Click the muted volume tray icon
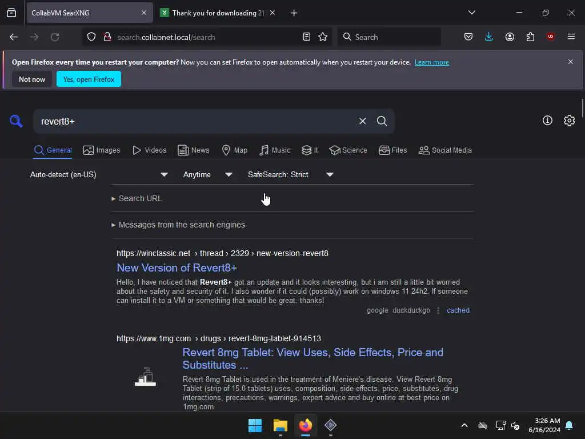This screenshot has height=439, width=585. [x=516, y=425]
